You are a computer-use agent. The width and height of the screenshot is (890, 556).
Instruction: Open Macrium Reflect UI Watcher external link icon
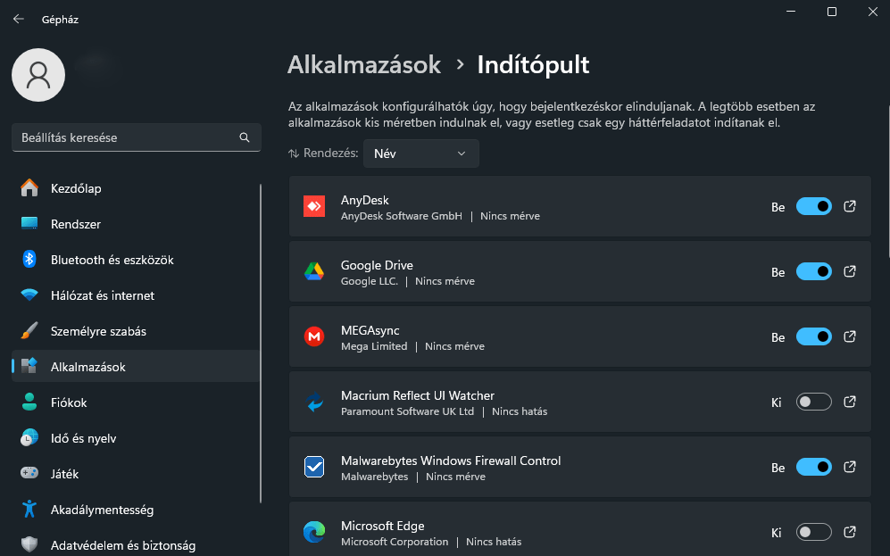tap(849, 402)
